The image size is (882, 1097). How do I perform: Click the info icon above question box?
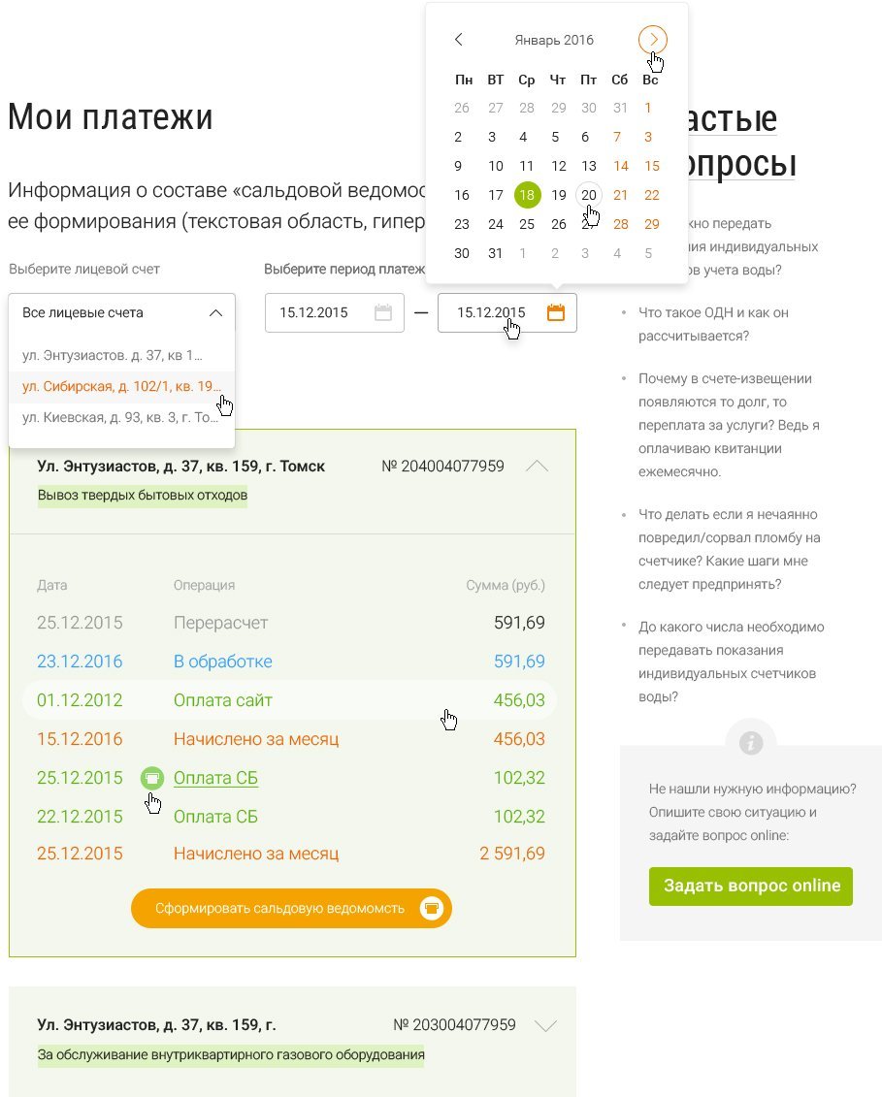pyautogui.click(x=751, y=743)
